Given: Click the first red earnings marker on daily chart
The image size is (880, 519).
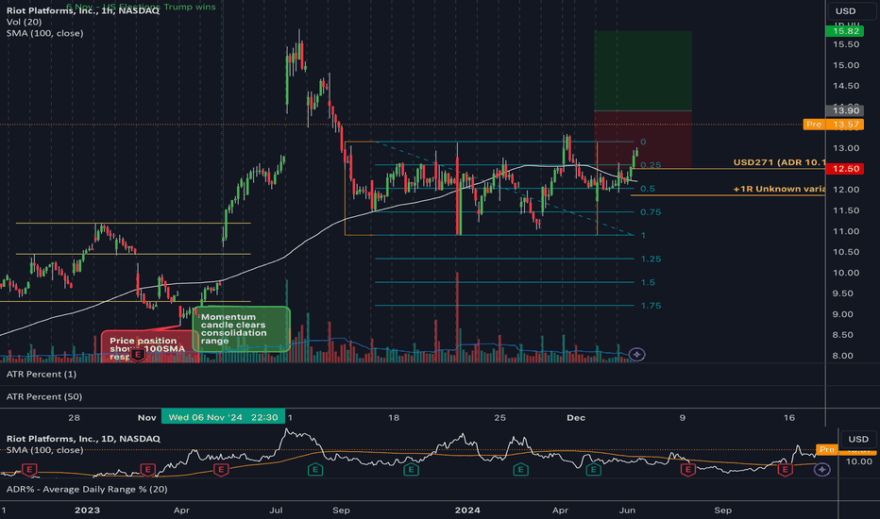Looking at the screenshot, I should [29, 469].
